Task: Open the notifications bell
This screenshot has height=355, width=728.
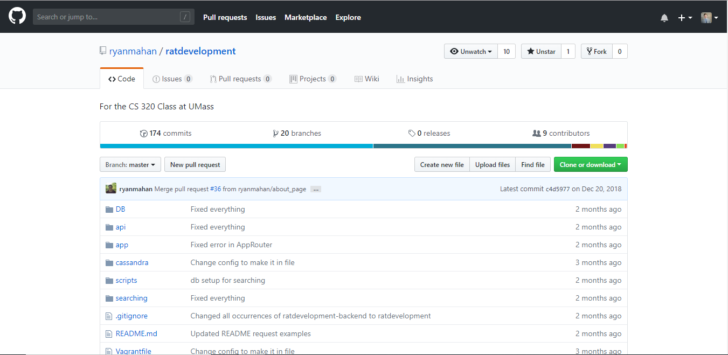Action: click(664, 18)
